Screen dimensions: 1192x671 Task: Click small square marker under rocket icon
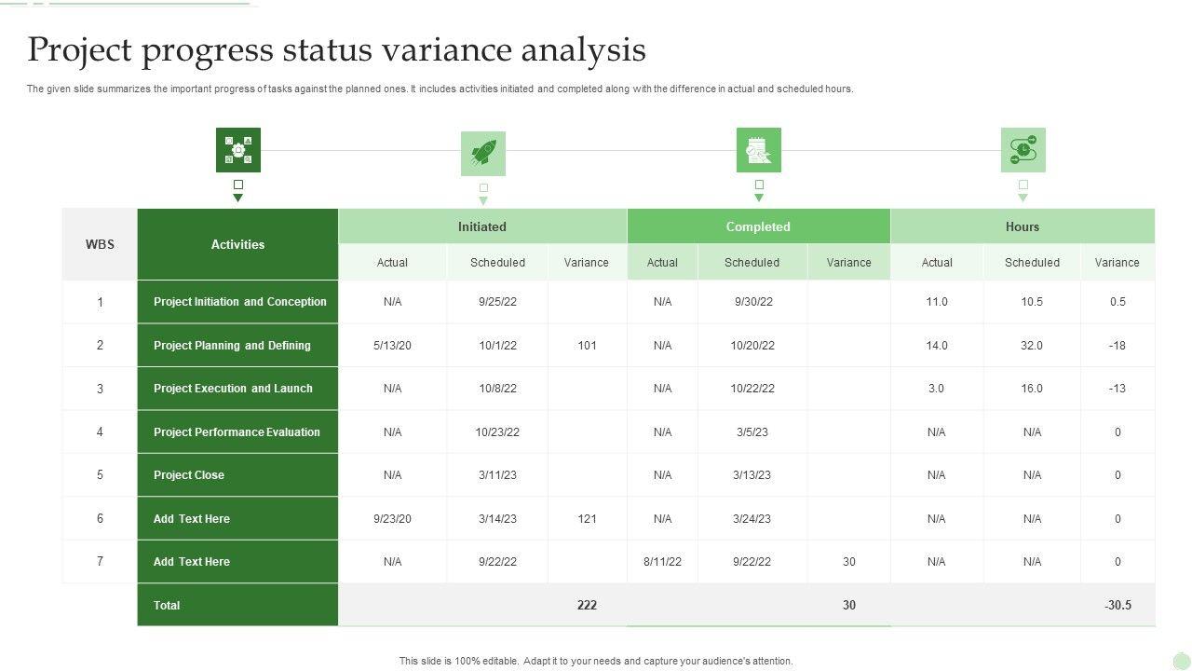pyautogui.click(x=483, y=187)
